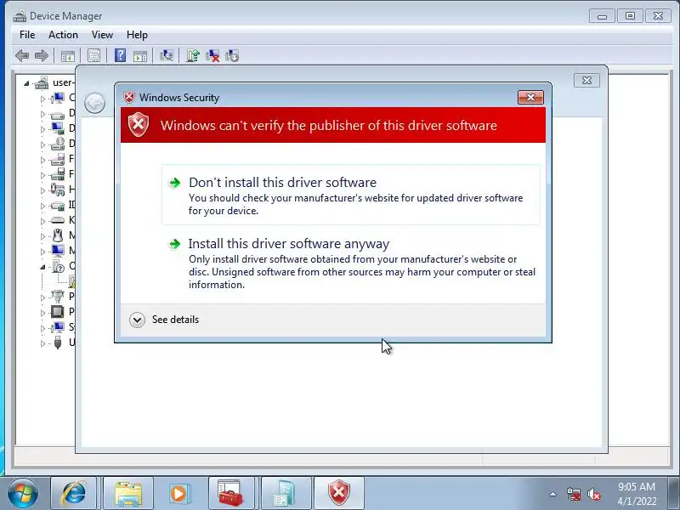Select the Mice icon in the device tree
Viewport: 680px width, 510px height.
(58, 235)
